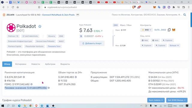The height and width of the screenshot is (108, 192).
Task: Open Brave browser in taskbar
Action: click(x=36, y=106)
